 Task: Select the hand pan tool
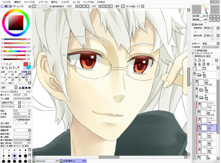14,68
